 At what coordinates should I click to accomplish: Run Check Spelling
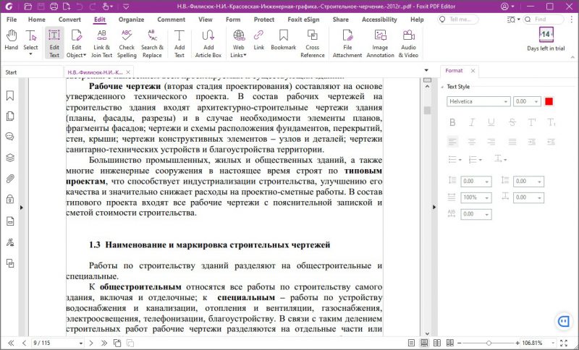click(x=127, y=43)
